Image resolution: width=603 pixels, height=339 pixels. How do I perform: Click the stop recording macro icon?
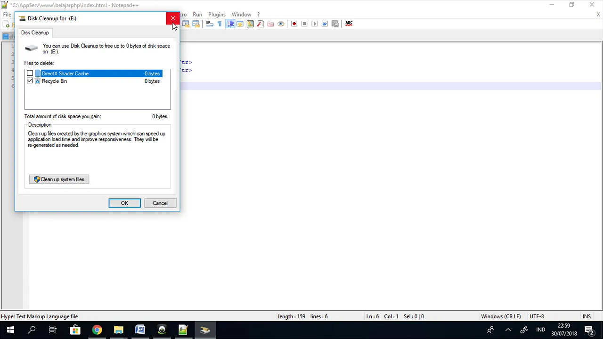tap(304, 24)
